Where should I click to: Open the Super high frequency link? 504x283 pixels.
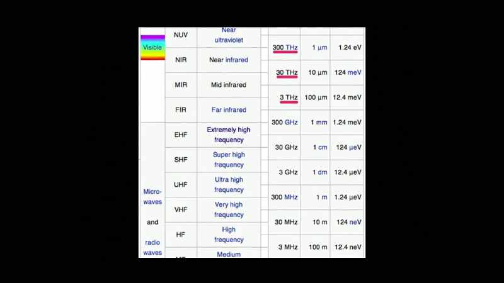point(229,160)
